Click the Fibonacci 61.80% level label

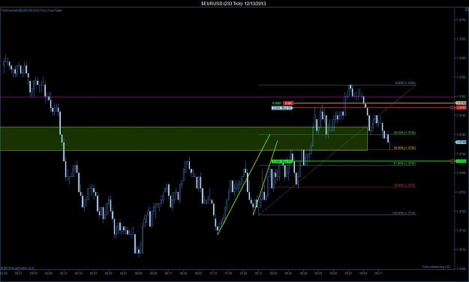click(x=404, y=163)
